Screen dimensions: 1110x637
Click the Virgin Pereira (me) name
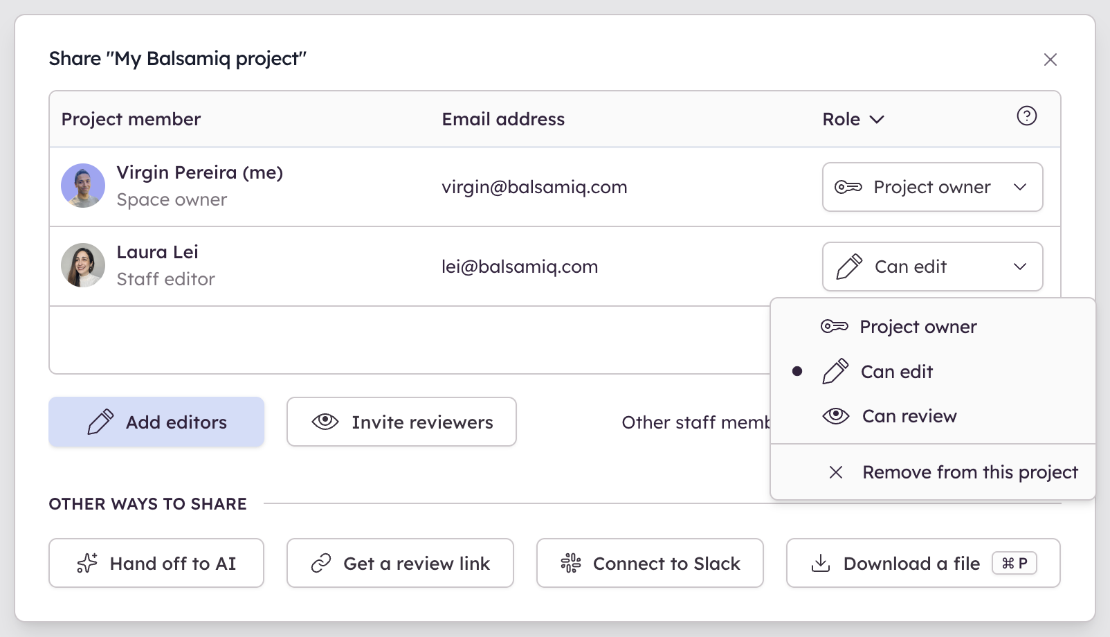(x=199, y=172)
